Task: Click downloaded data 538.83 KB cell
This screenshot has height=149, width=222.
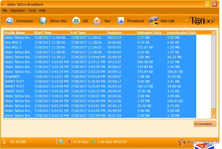Action: coord(175,101)
